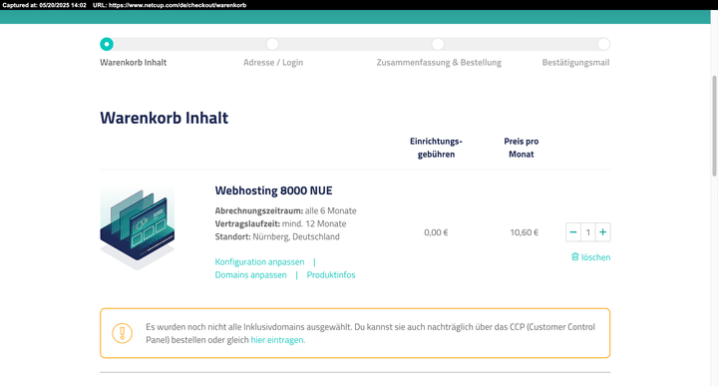This screenshot has height=386, width=718.
Task: Follow the 'hier eintragen' link
Action: [278, 340]
